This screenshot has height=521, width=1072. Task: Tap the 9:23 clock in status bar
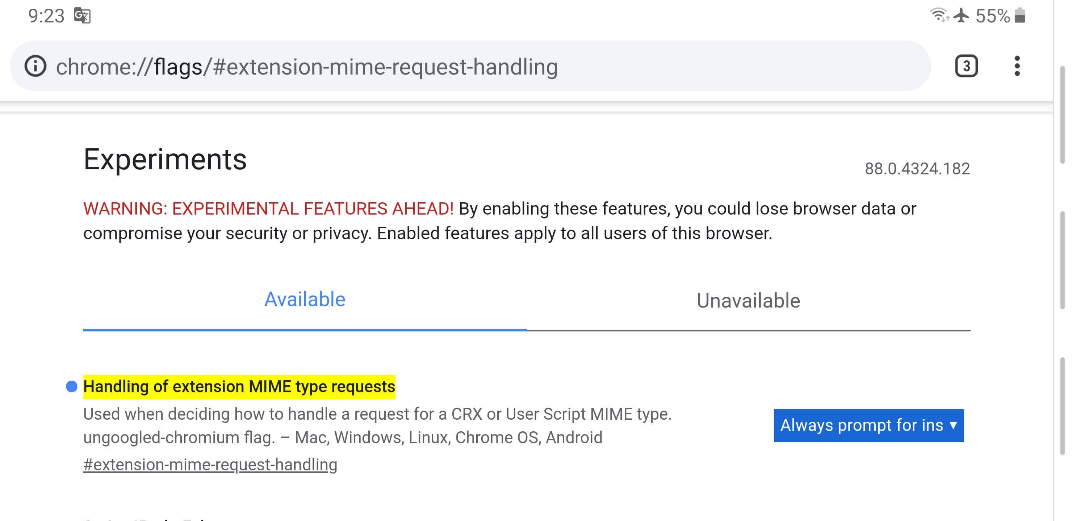tap(46, 16)
